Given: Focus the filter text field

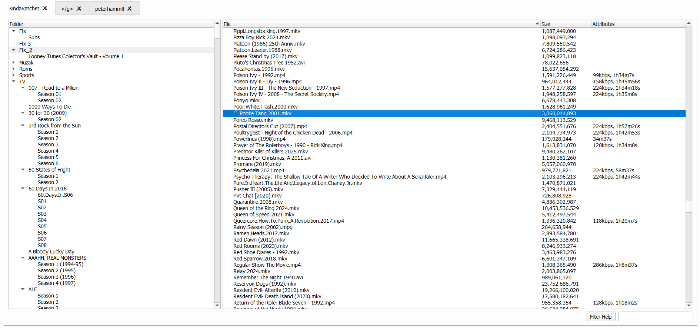Looking at the screenshot, I should pos(655,317).
